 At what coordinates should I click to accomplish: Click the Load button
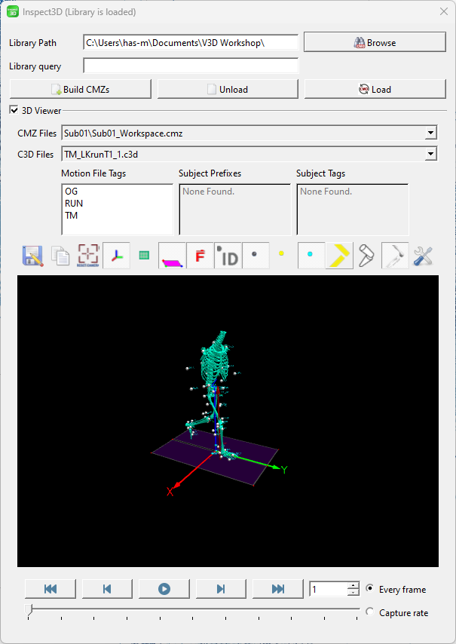375,89
